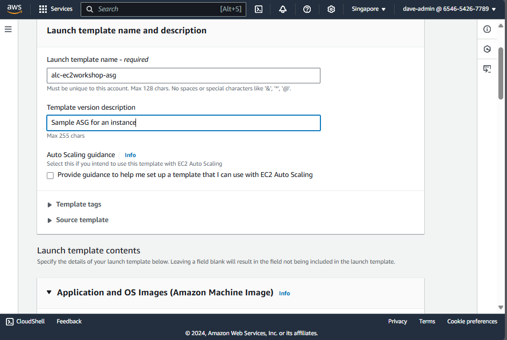Open the help question mark icon
Screen dimensions: 507x340
click(307, 9)
